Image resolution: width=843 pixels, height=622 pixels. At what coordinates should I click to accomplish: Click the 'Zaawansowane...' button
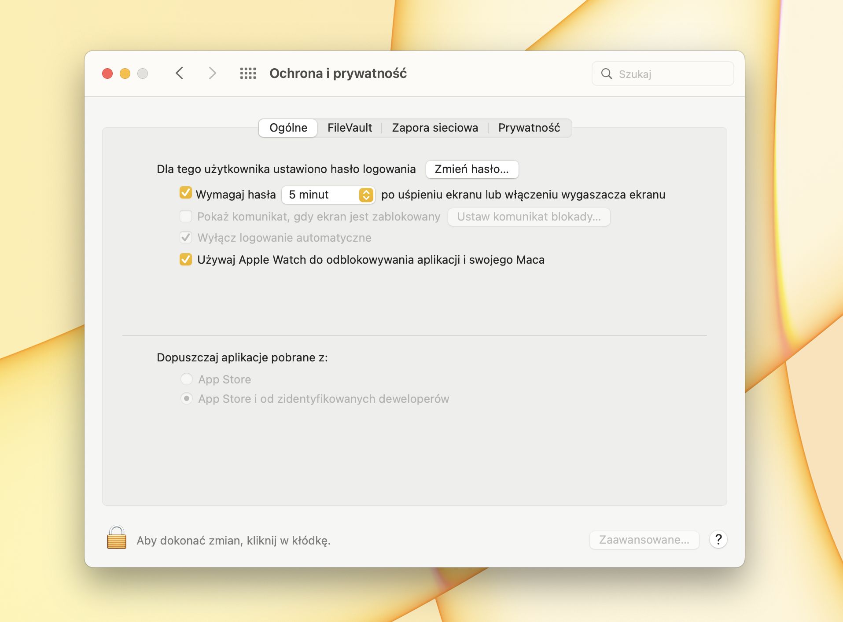[x=644, y=539]
